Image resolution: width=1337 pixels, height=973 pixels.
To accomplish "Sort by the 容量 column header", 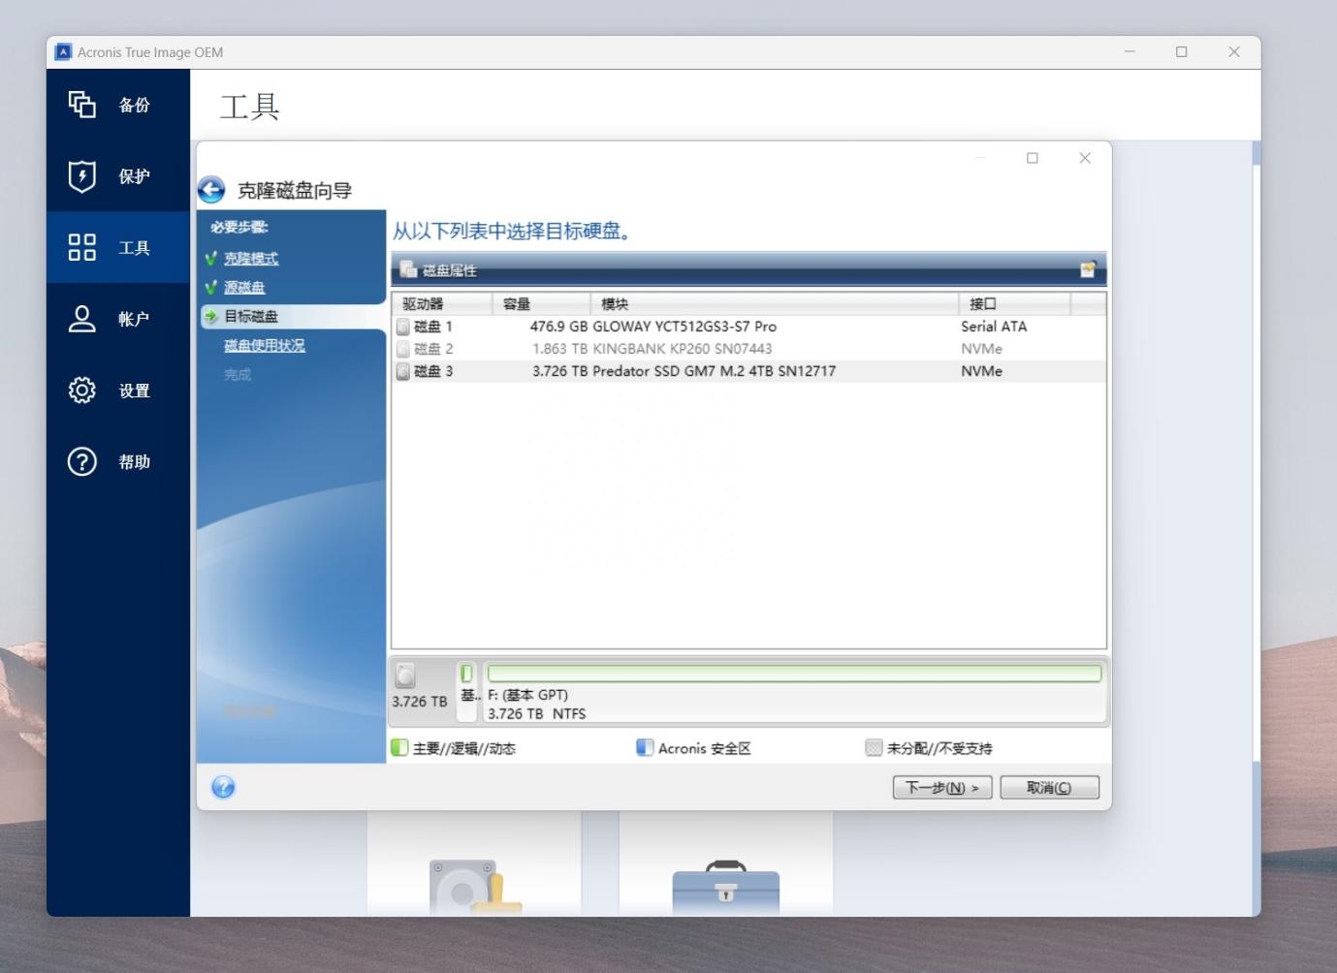I will tap(542, 303).
